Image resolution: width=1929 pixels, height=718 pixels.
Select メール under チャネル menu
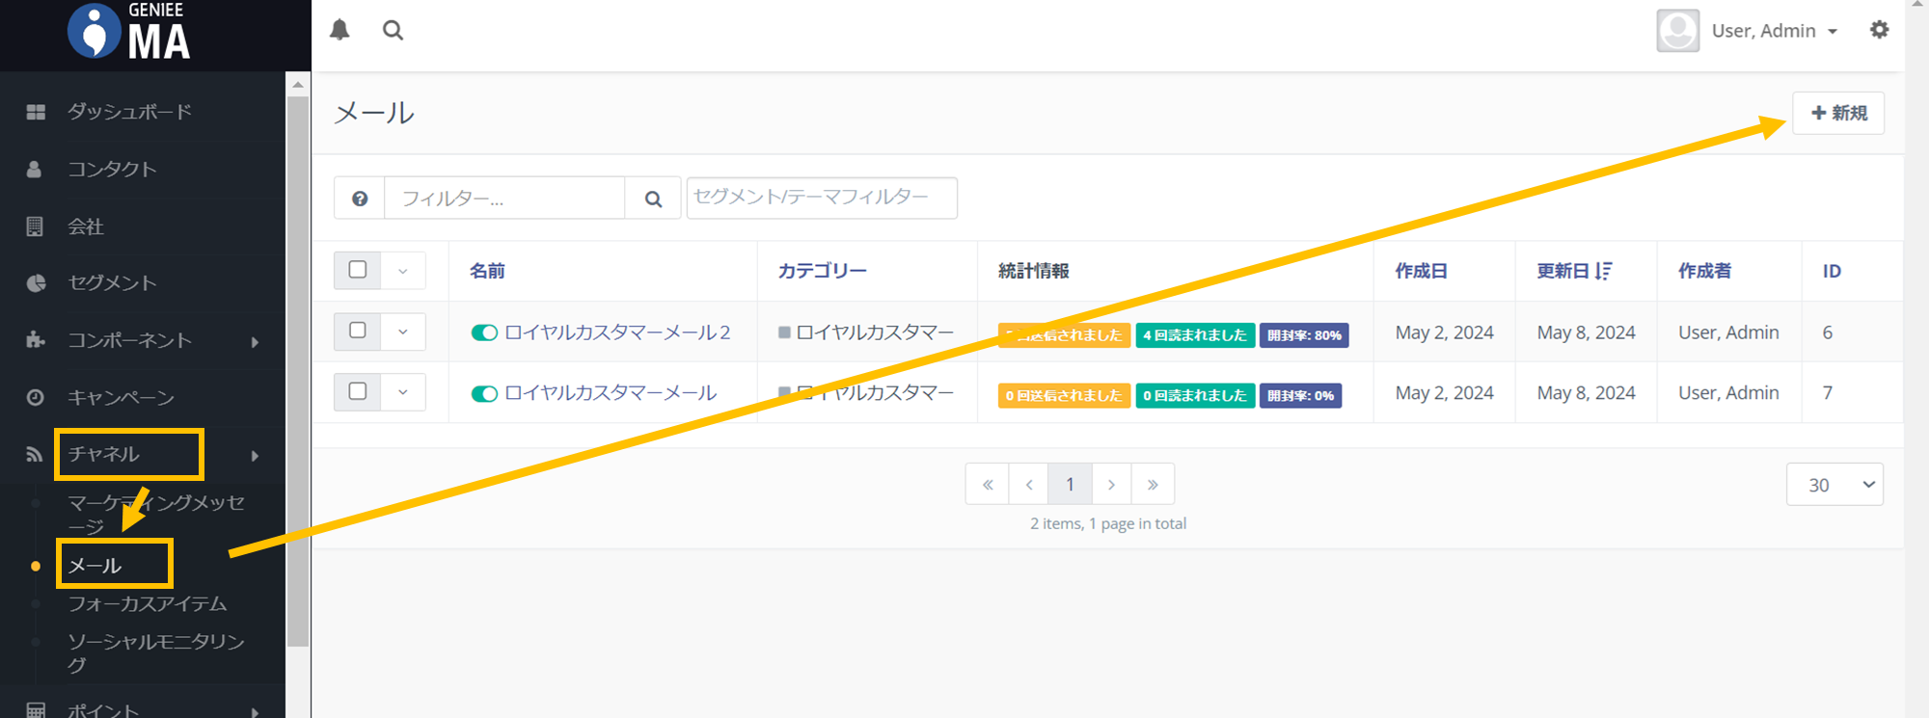point(95,566)
